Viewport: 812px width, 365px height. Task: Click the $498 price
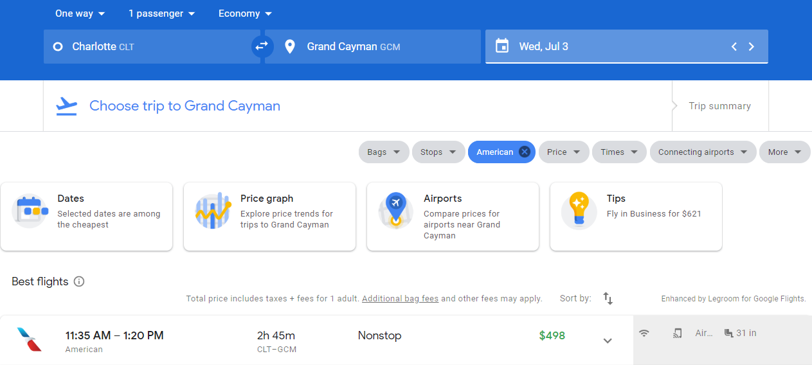(552, 335)
